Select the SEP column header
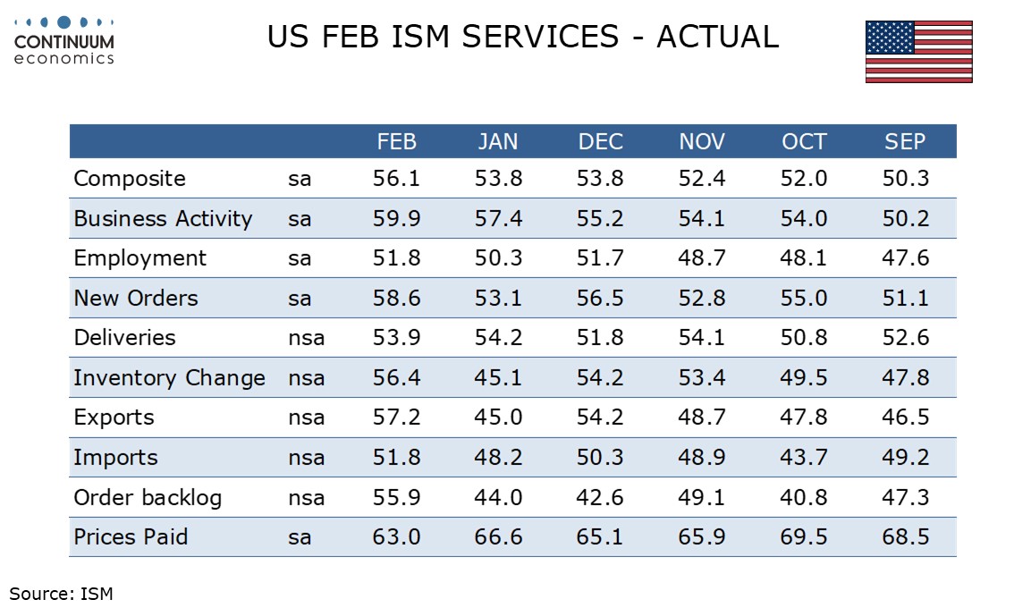 tap(905, 142)
